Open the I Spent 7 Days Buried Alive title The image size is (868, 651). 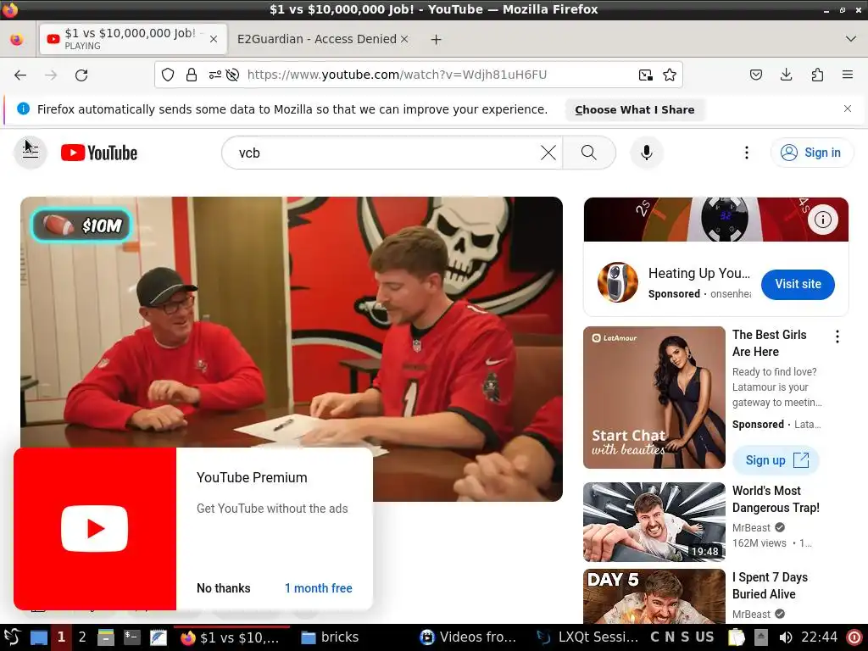770,586
